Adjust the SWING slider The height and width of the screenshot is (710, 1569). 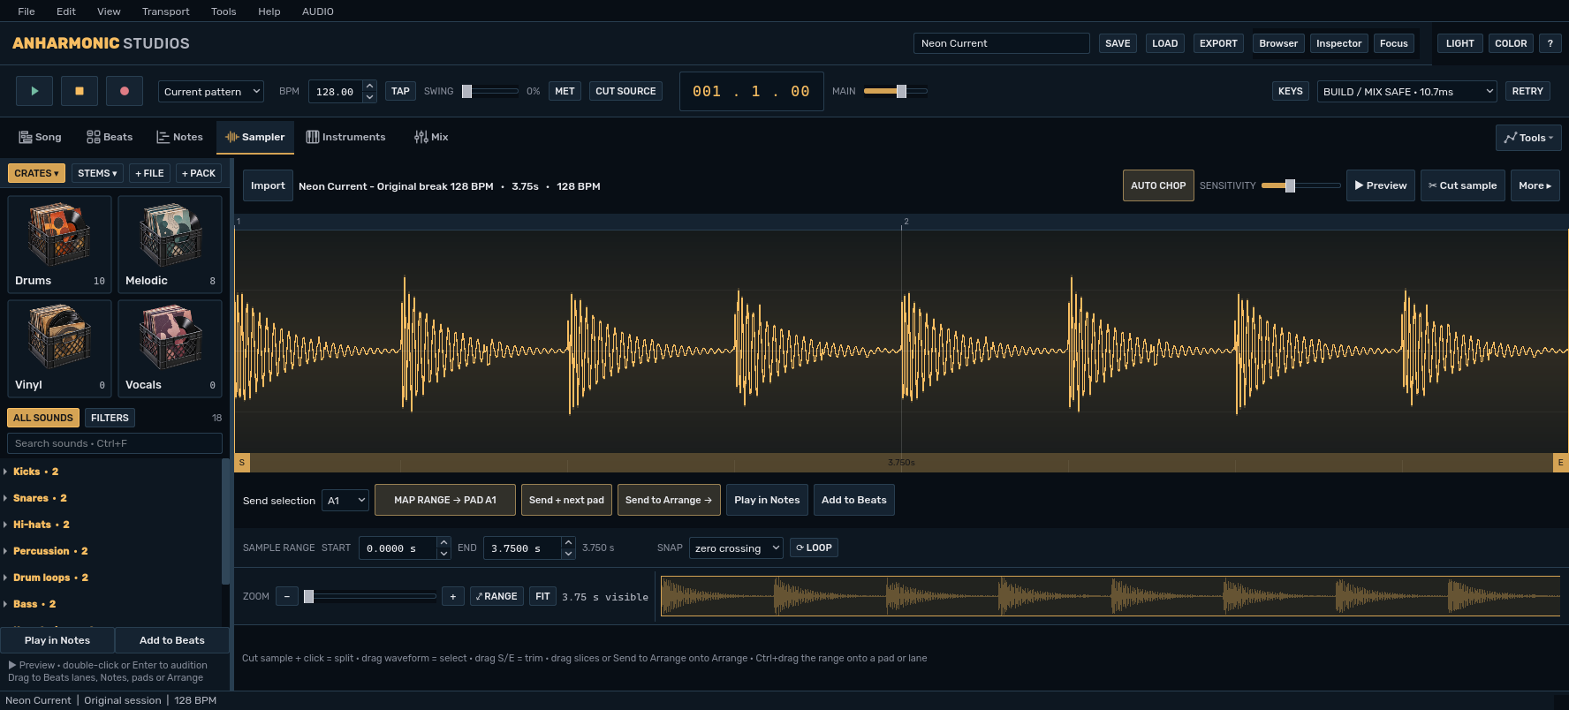click(491, 91)
